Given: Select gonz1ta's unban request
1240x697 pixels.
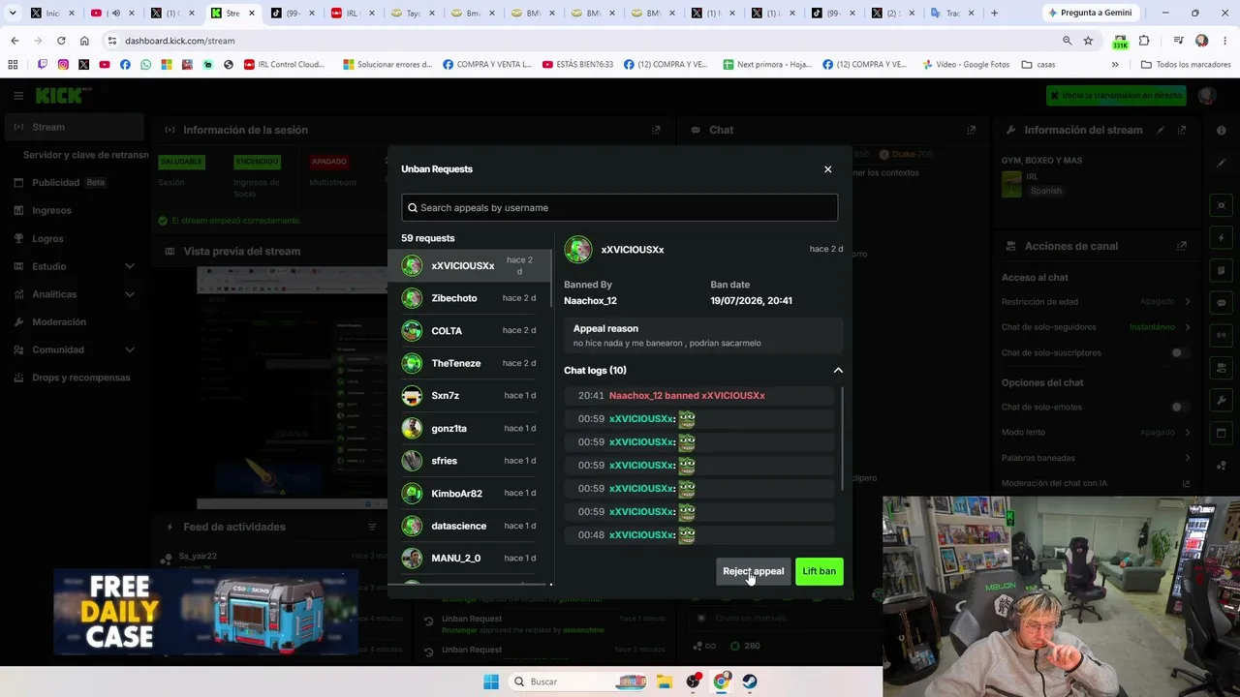Looking at the screenshot, I should point(470,428).
